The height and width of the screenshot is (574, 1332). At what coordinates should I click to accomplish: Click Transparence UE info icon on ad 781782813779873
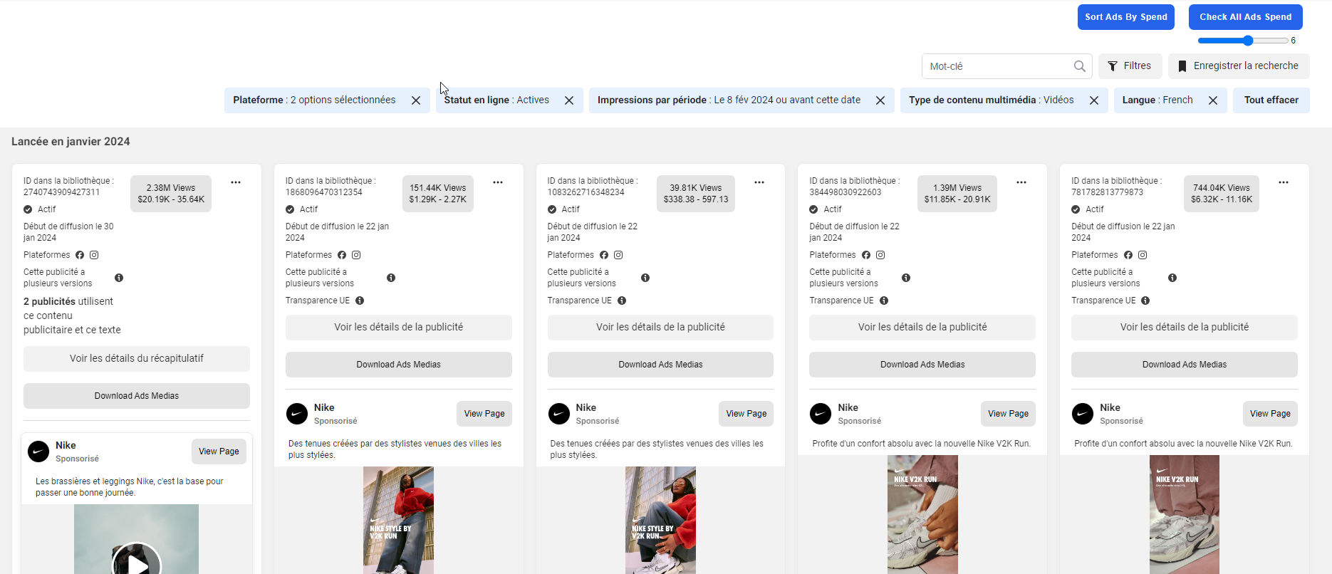(1145, 301)
